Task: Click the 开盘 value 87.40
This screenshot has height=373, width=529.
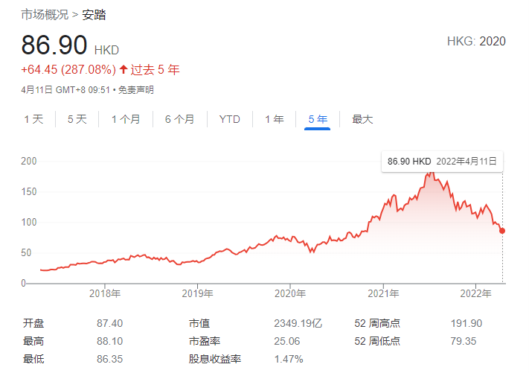Action: coord(109,323)
